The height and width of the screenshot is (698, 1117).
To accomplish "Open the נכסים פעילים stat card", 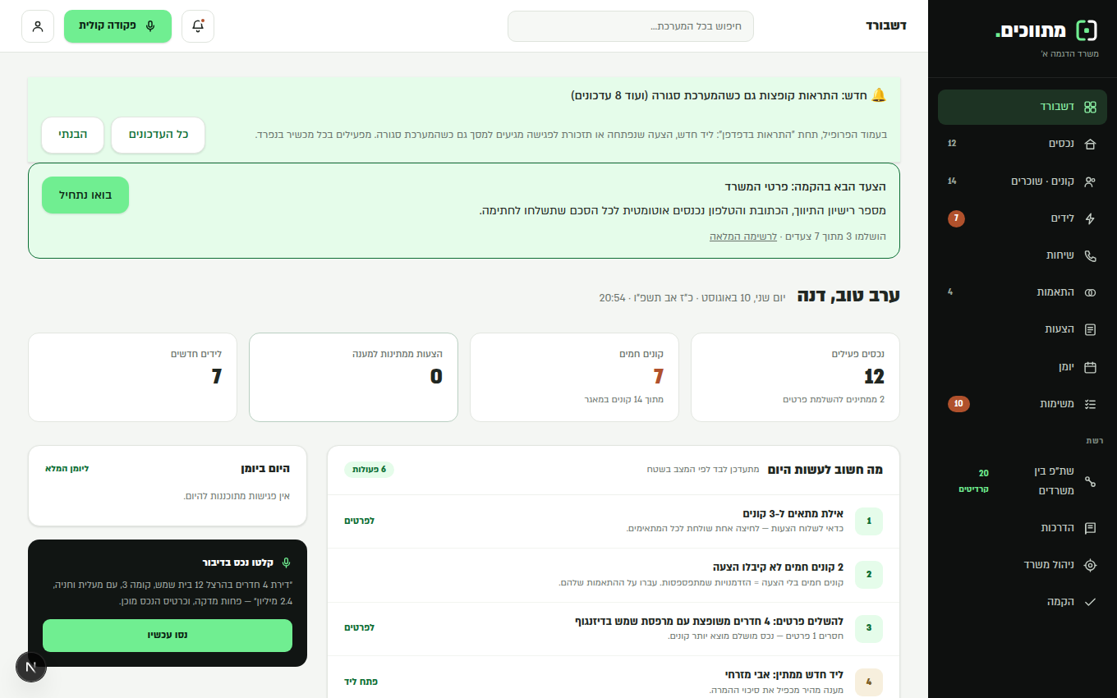I will coord(795,377).
